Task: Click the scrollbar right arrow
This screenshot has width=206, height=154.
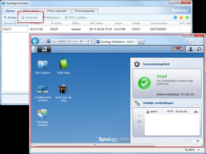Action: (202, 145)
